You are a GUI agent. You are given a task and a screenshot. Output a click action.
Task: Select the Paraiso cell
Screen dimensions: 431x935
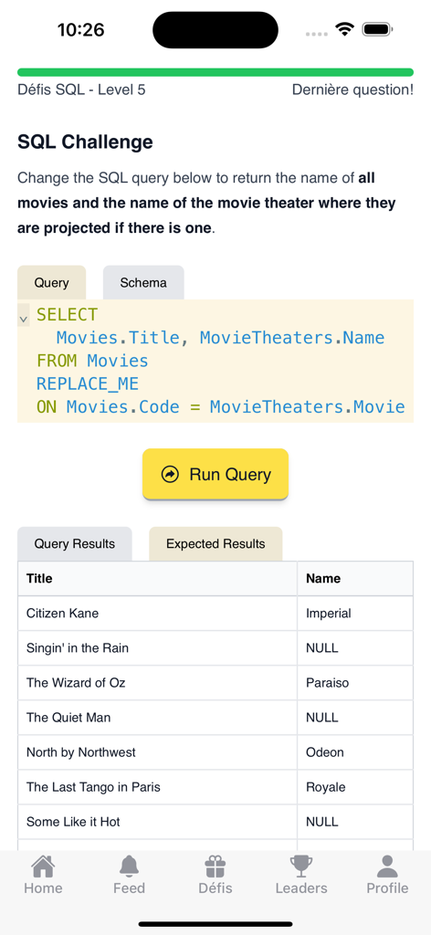(355, 683)
